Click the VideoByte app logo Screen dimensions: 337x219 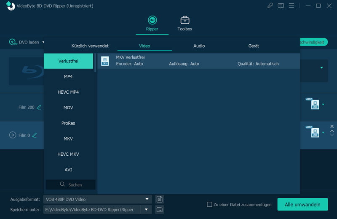pyautogui.click(x=11, y=5)
